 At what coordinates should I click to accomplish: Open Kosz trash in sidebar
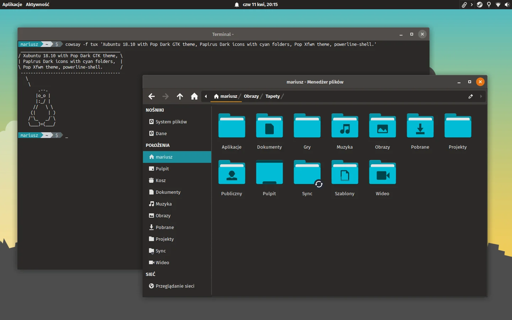tap(177, 180)
